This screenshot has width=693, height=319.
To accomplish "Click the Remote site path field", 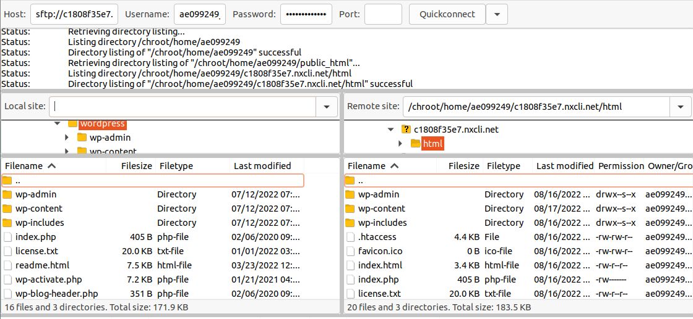I will pyautogui.click(x=536, y=107).
